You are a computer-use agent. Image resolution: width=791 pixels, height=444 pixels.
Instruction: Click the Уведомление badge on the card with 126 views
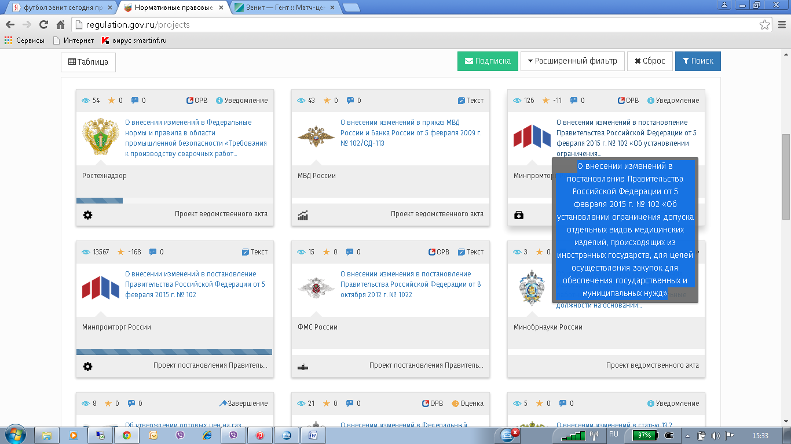tap(673, 101)
